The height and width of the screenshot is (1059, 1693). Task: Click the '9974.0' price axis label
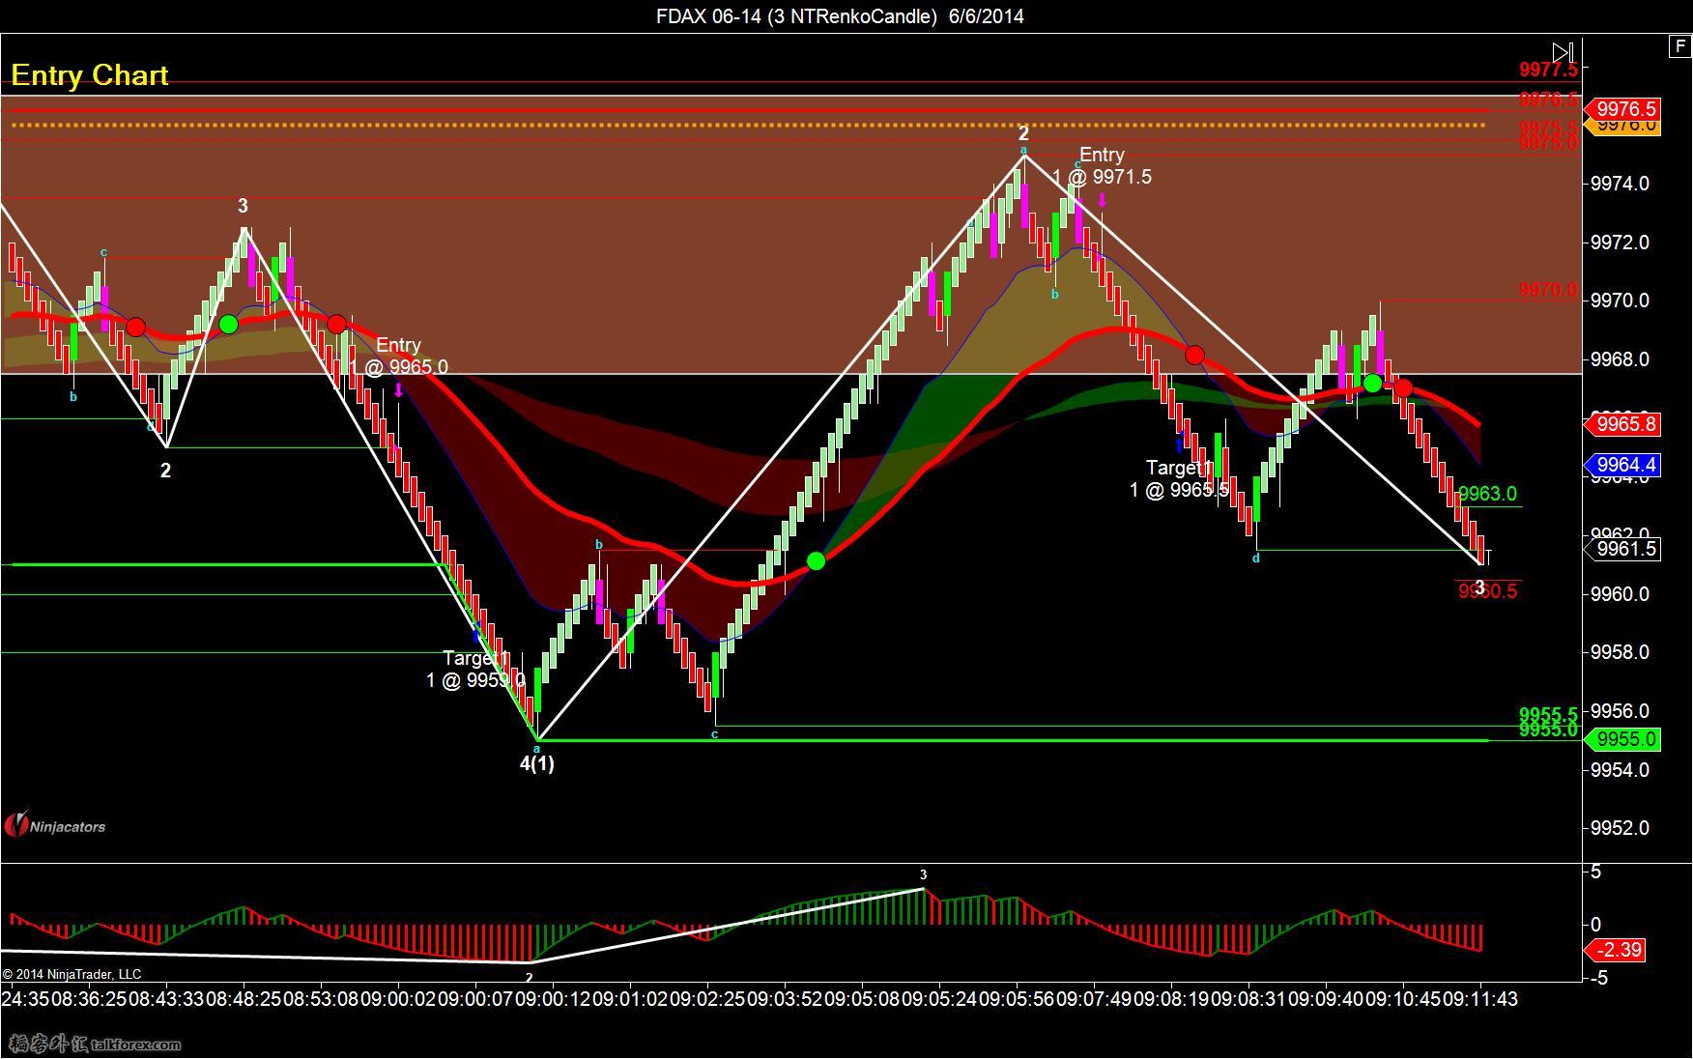(x=1620, y=184)
